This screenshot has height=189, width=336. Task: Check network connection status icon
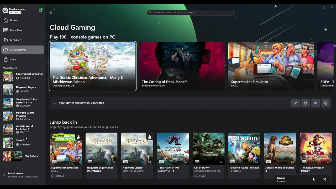point(316,103)
